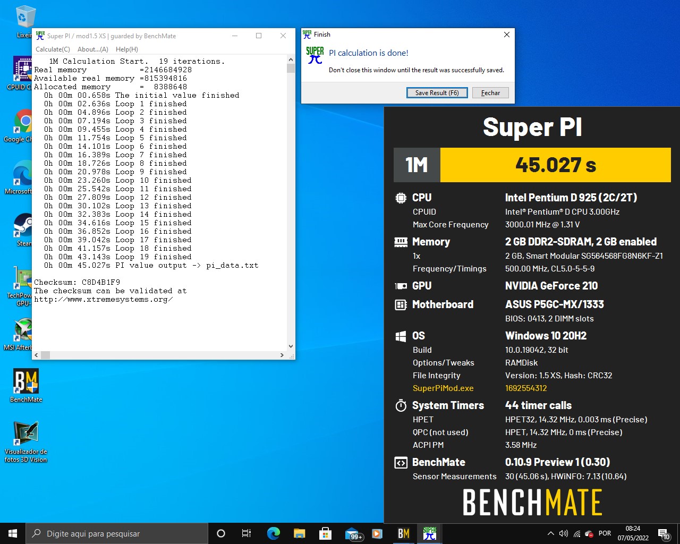Click the Windows OS icon in BenchMate
Image resolution: width=680 pixels, height=544 pixels.
(401, 336)
